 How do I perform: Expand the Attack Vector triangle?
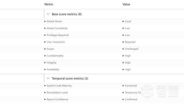(45, 21)
